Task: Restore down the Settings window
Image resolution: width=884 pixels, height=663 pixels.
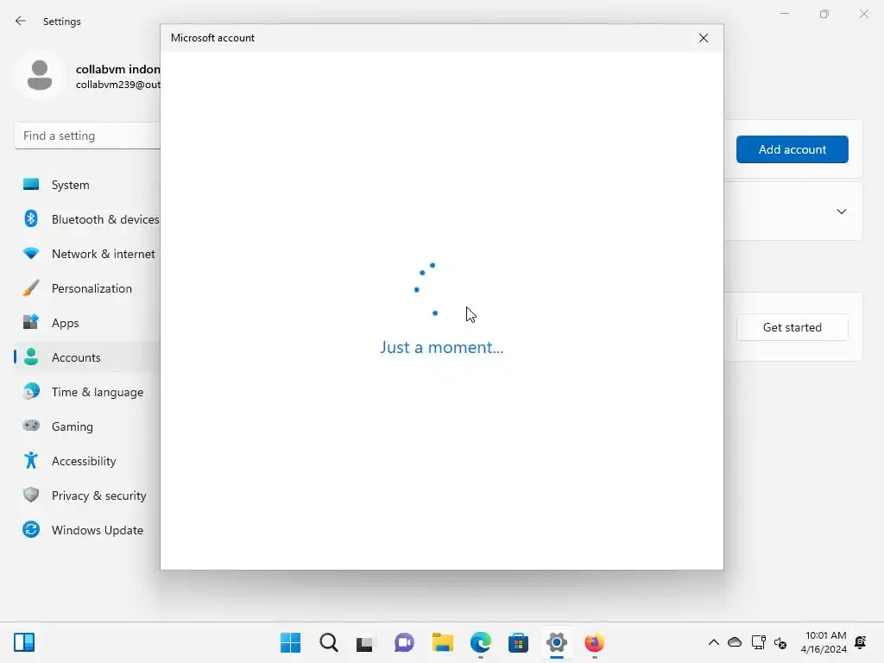Action: point(824,14)
